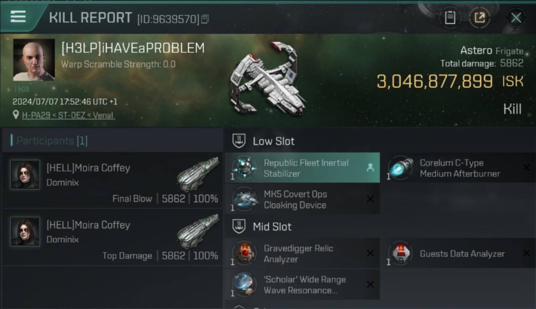The height and width of the screenshot is (309, 536).
Task: Close the kill report window
Action: [516, 17]
